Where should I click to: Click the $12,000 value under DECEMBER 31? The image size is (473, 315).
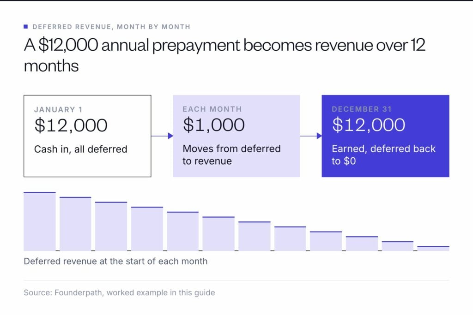tap(369, 125)
